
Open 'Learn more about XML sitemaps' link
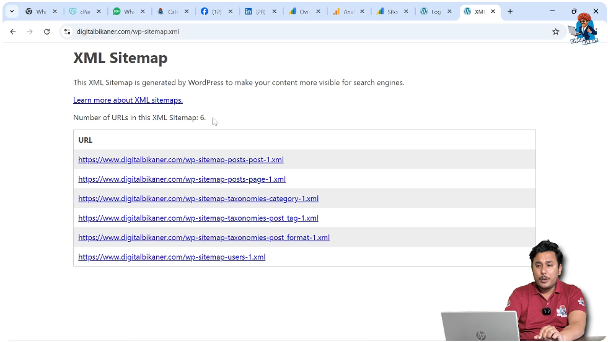tap(128, 100)
